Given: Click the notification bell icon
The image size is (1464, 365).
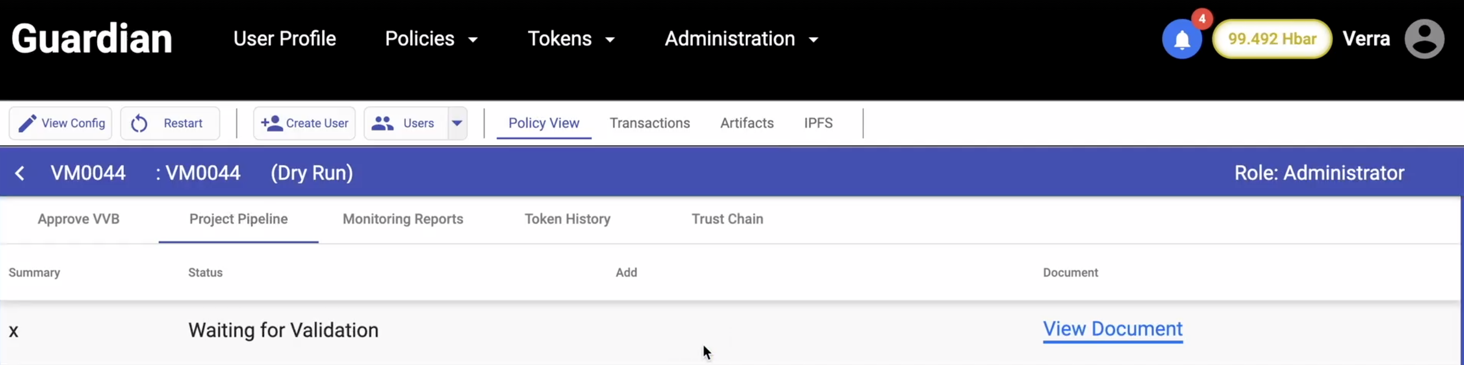Looking at the screenshot, I should tap(1182, 39).
